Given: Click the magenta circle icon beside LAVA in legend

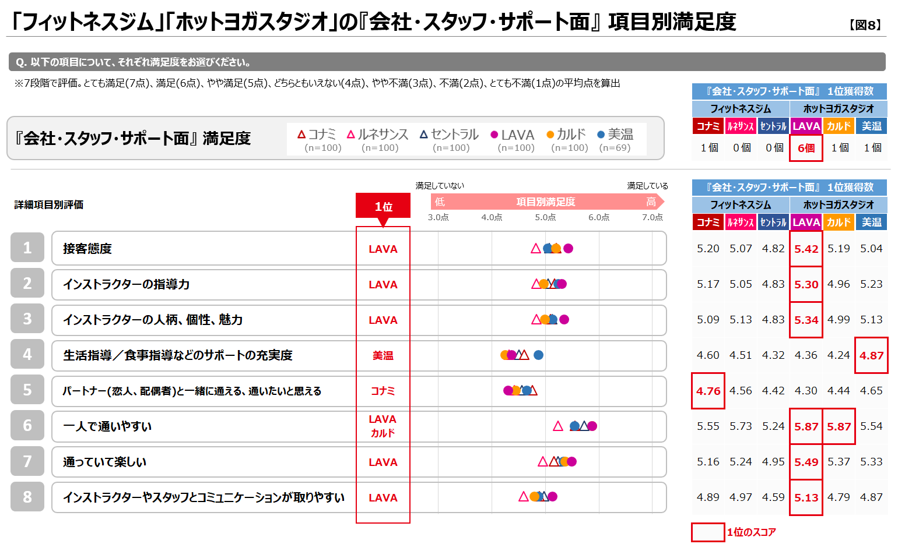Looking at the screenshot, I should (494, 135).
